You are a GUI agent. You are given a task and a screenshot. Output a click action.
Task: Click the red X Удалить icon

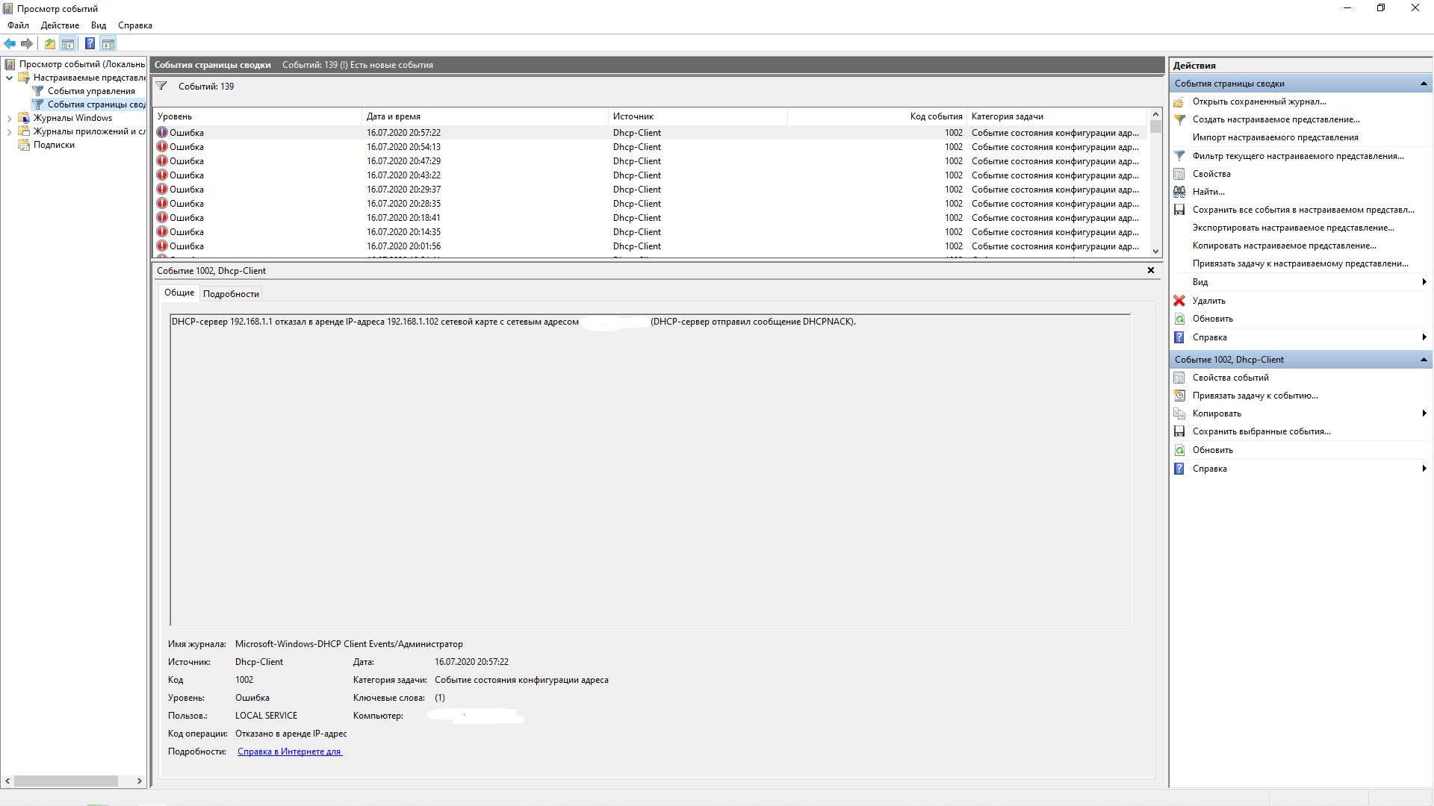point(1179,301)
